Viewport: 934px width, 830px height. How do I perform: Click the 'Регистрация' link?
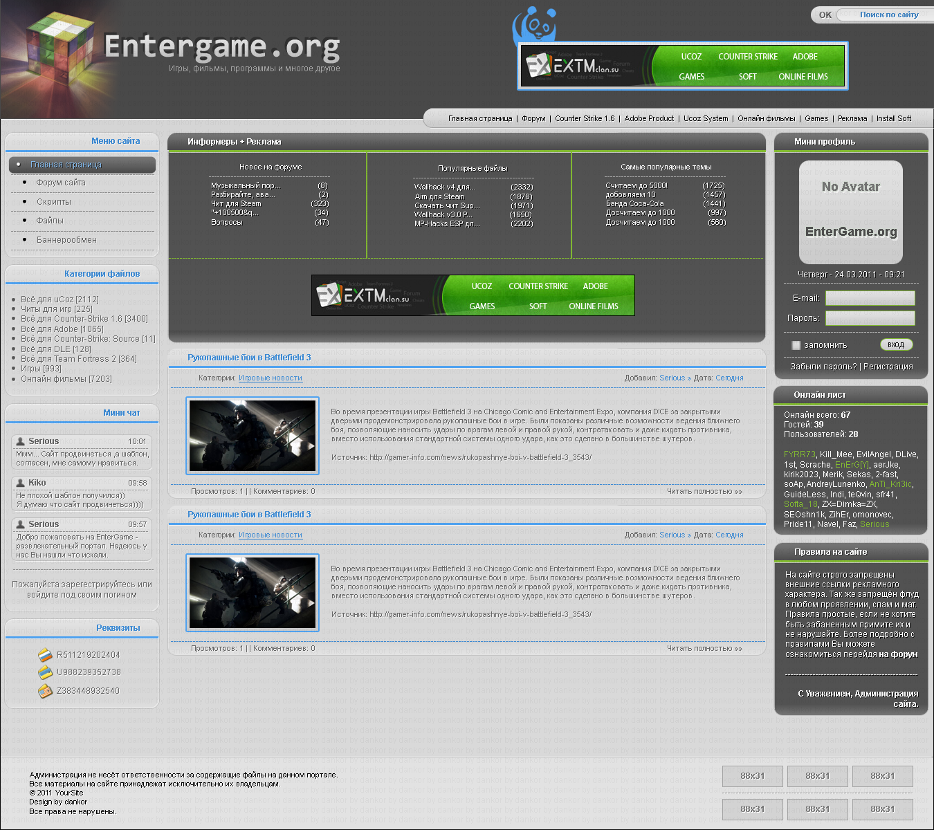click(888, 367)
